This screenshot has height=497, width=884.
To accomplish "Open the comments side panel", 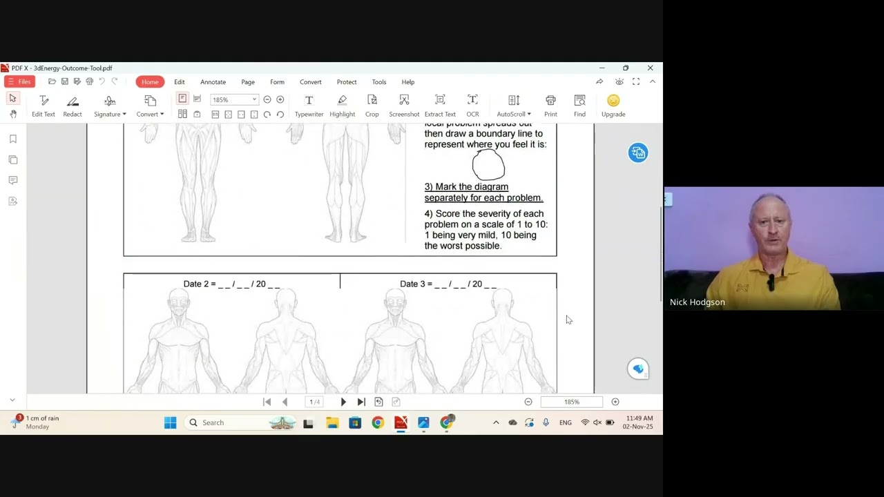I will point(13,181).
